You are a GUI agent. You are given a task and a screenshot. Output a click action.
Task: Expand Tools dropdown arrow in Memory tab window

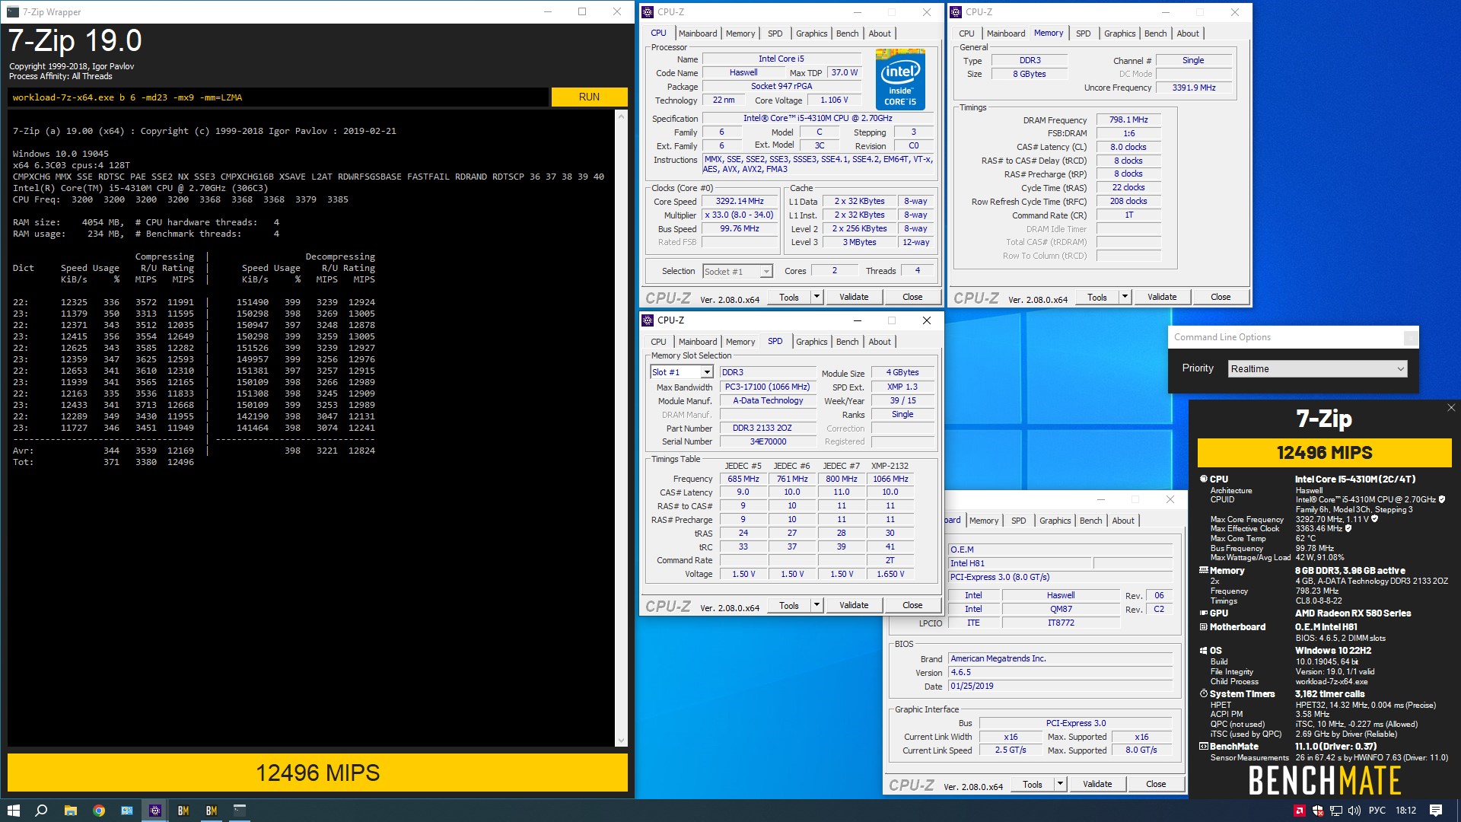1125,297
